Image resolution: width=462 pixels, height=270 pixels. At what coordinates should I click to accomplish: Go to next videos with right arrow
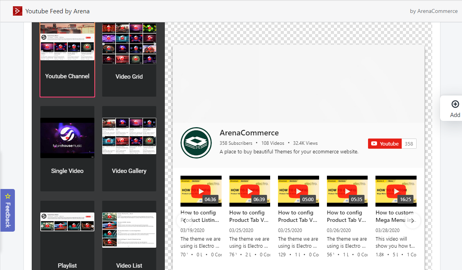pyautogui.click(x=413, y=221)
